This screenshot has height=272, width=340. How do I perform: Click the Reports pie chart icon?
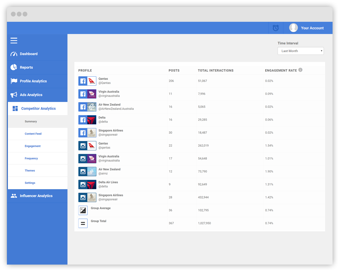tap(14, 67)
